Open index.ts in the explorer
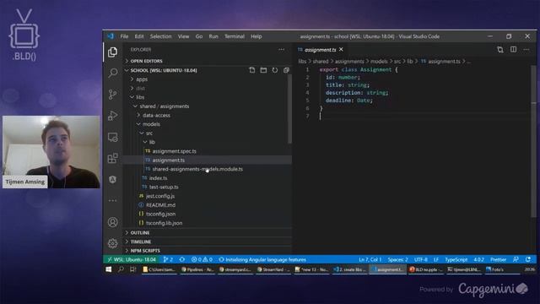 click(208, 178)
